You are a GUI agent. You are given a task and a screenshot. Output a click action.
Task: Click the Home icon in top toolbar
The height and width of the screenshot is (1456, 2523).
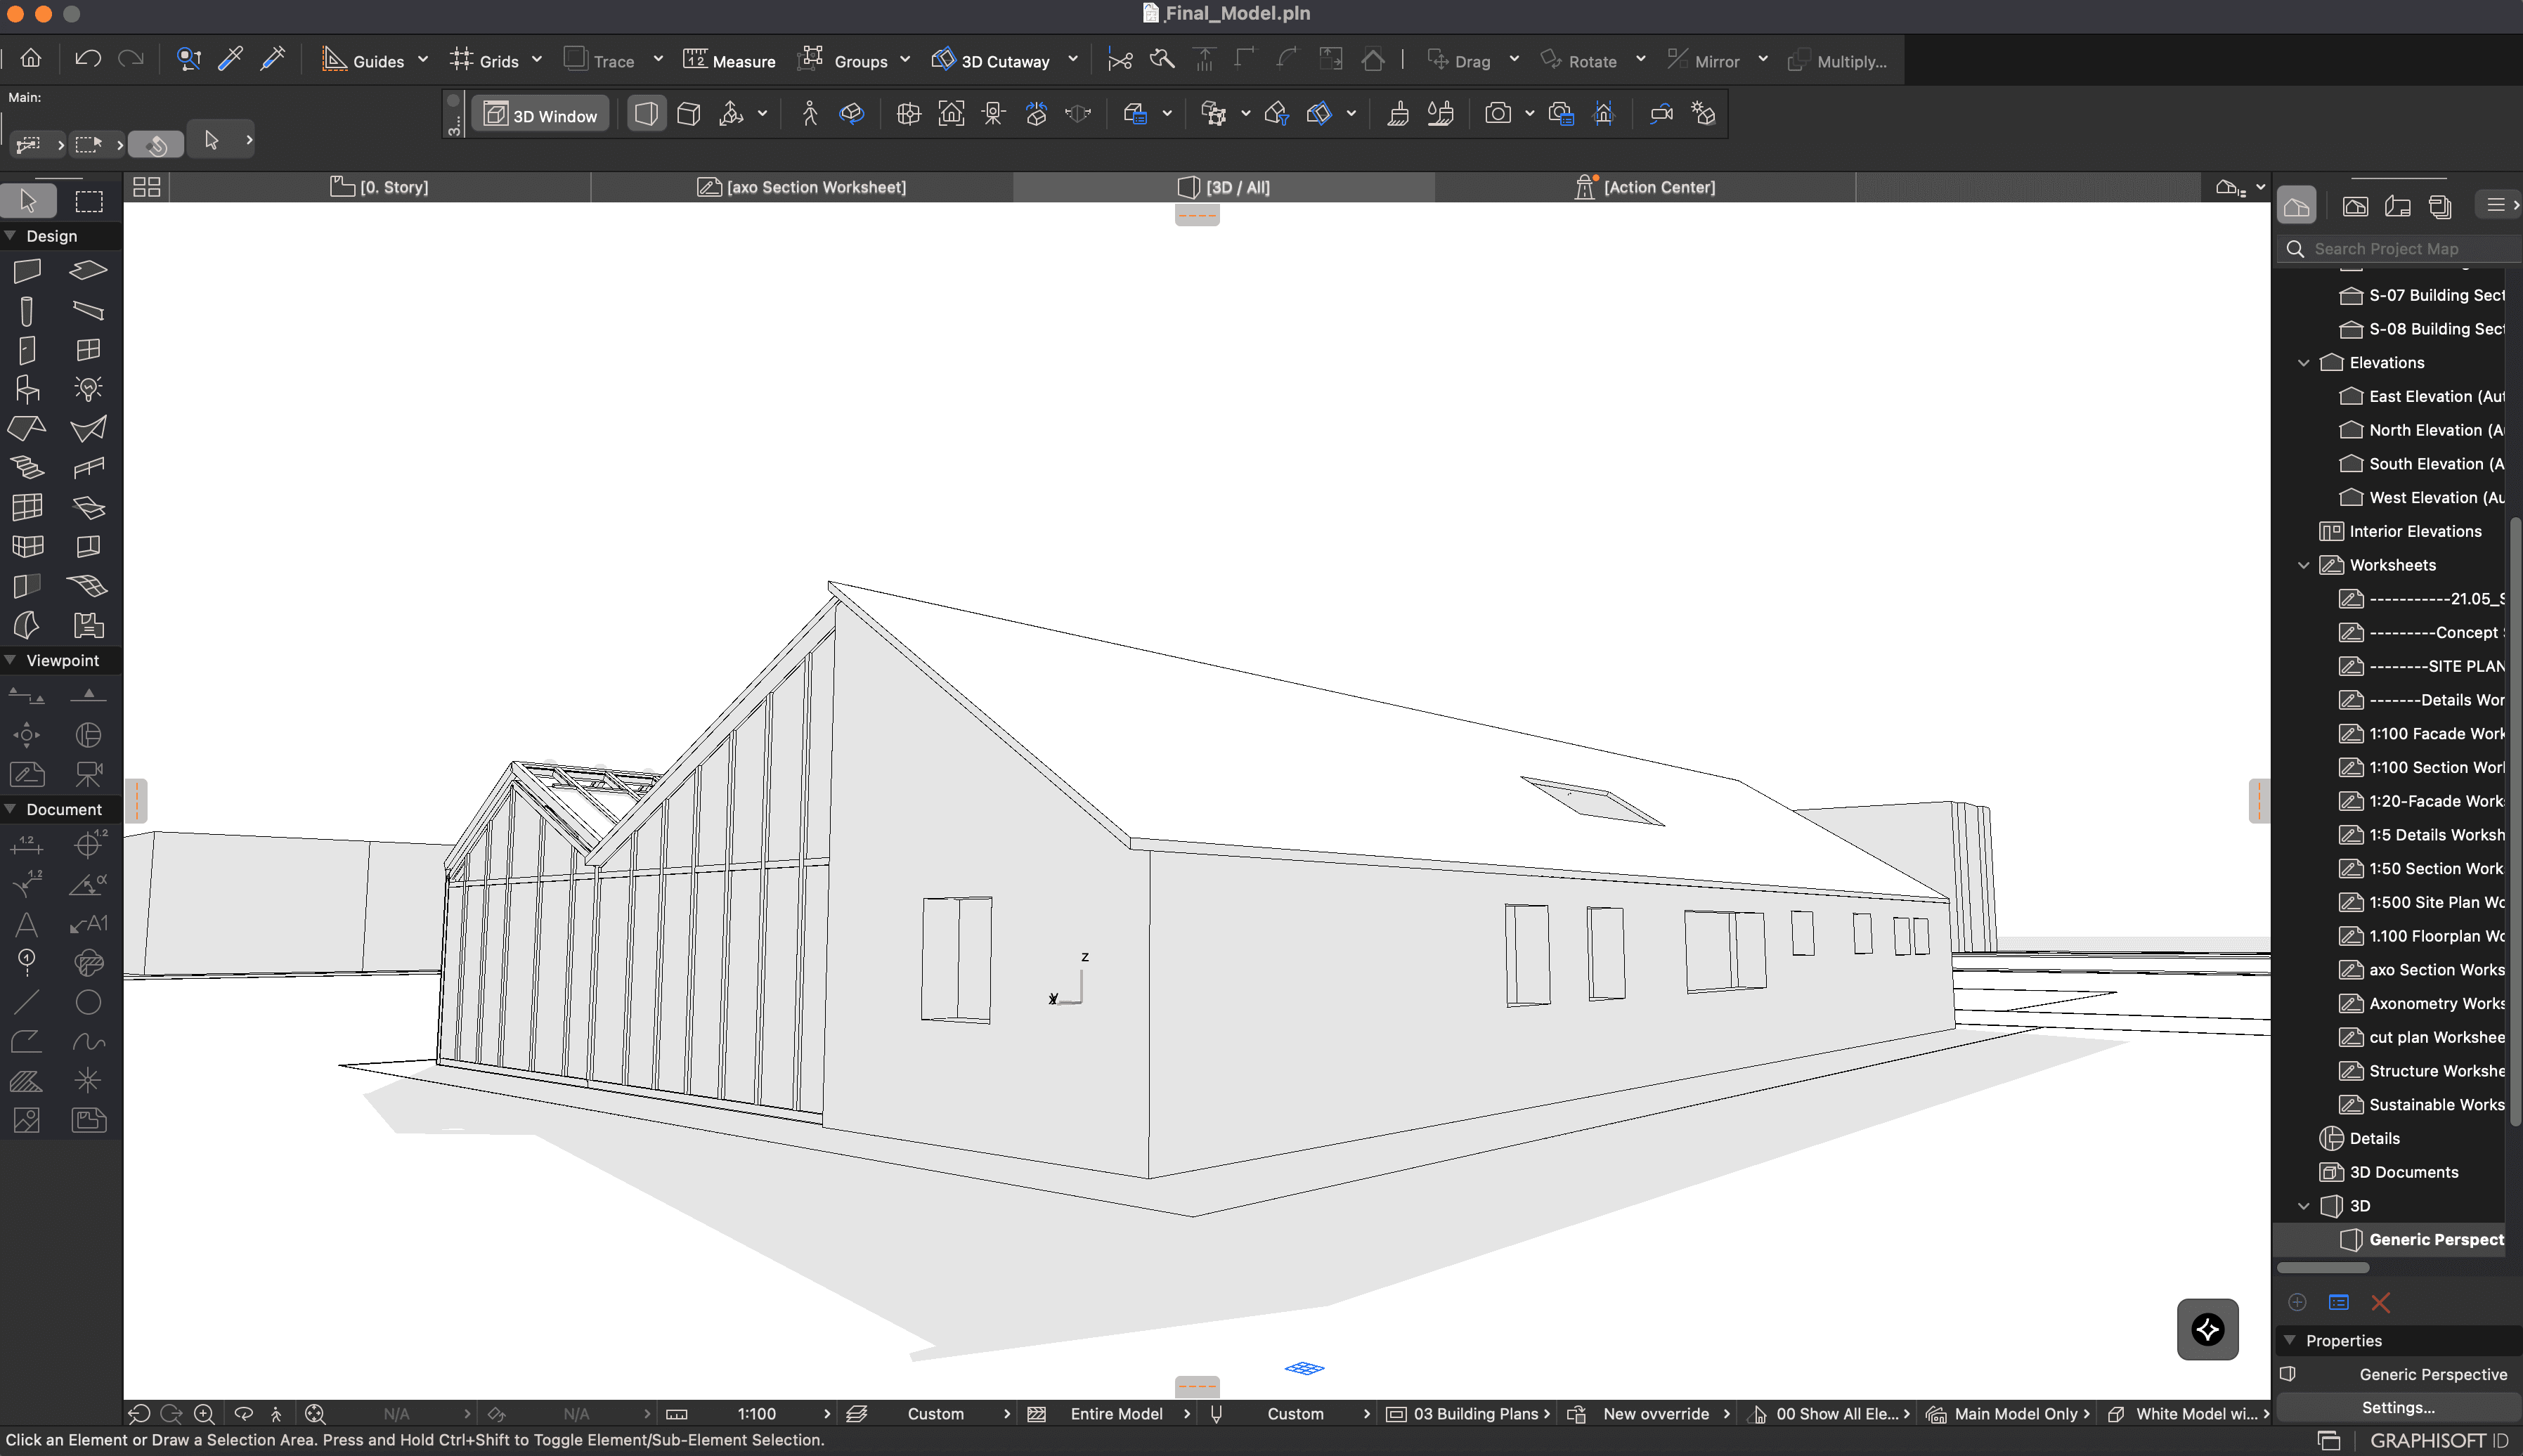(31, 59)
